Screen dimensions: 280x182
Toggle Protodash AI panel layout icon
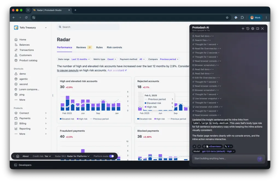click(x=258, y=29)
